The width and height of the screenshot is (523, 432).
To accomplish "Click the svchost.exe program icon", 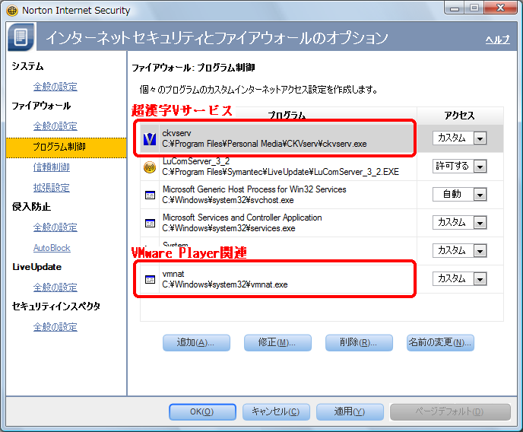I will (x=150, y=195).
